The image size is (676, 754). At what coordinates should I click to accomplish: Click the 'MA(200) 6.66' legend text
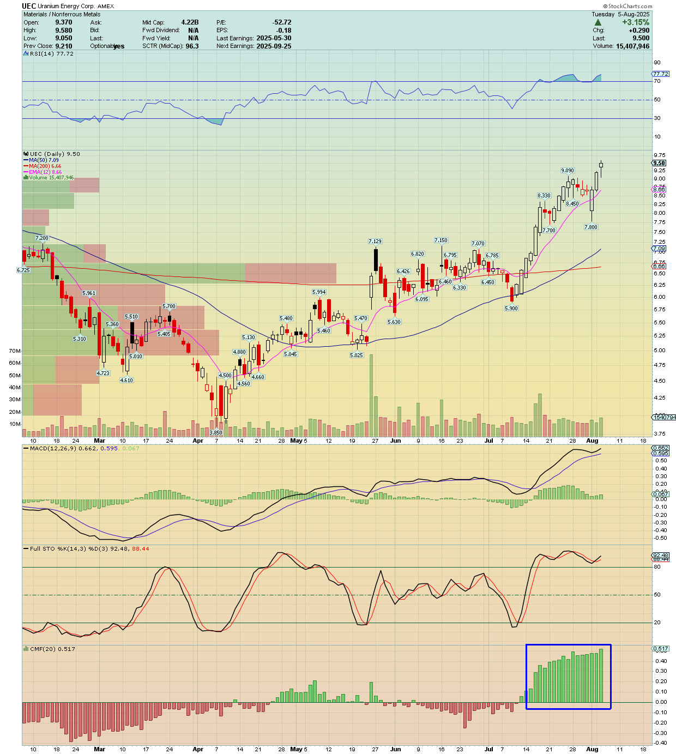[x=45, y=166]
